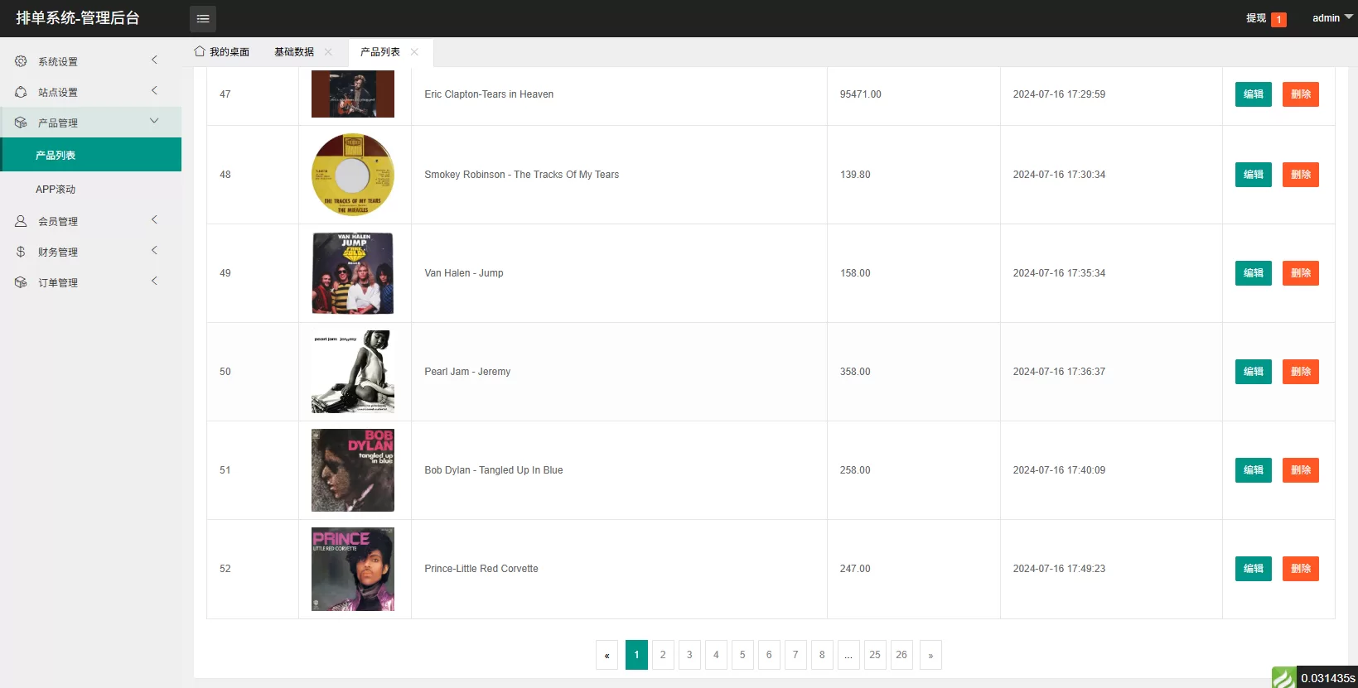The width and height of the screenshot is (1358, 688).
Task: Click the home icon on desktop tab
Action: pos(200,51)
